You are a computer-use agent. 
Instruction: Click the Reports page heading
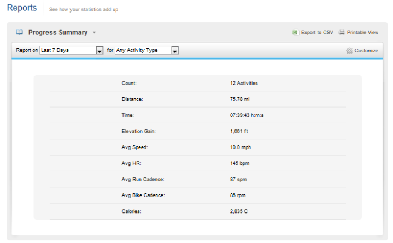click(x=22, y=8)
